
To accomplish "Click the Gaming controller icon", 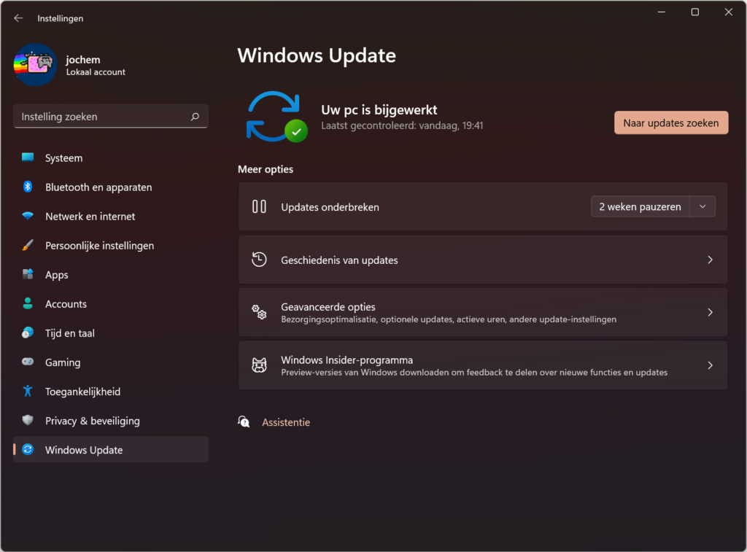I will click(x=28, y=362).
